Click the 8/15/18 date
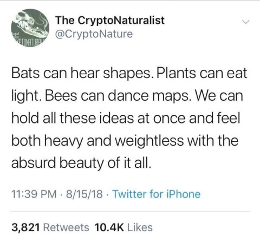The image size is (260, 241). tap(84, 194)
